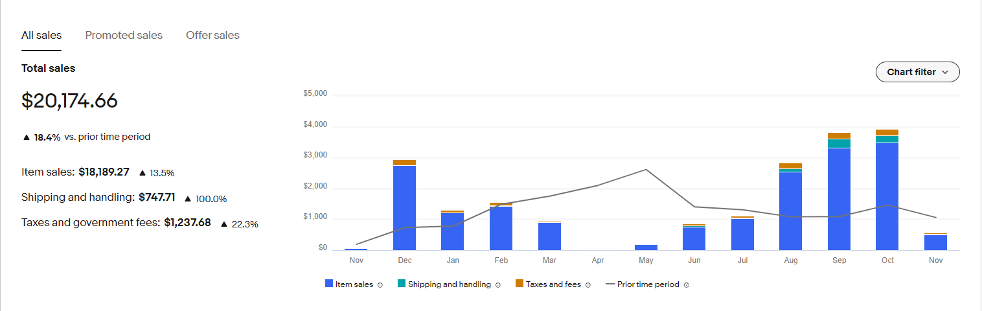Screen dimensions: 982x311
Task: Click the $2,000 axis label
Action: coord(315,186)
